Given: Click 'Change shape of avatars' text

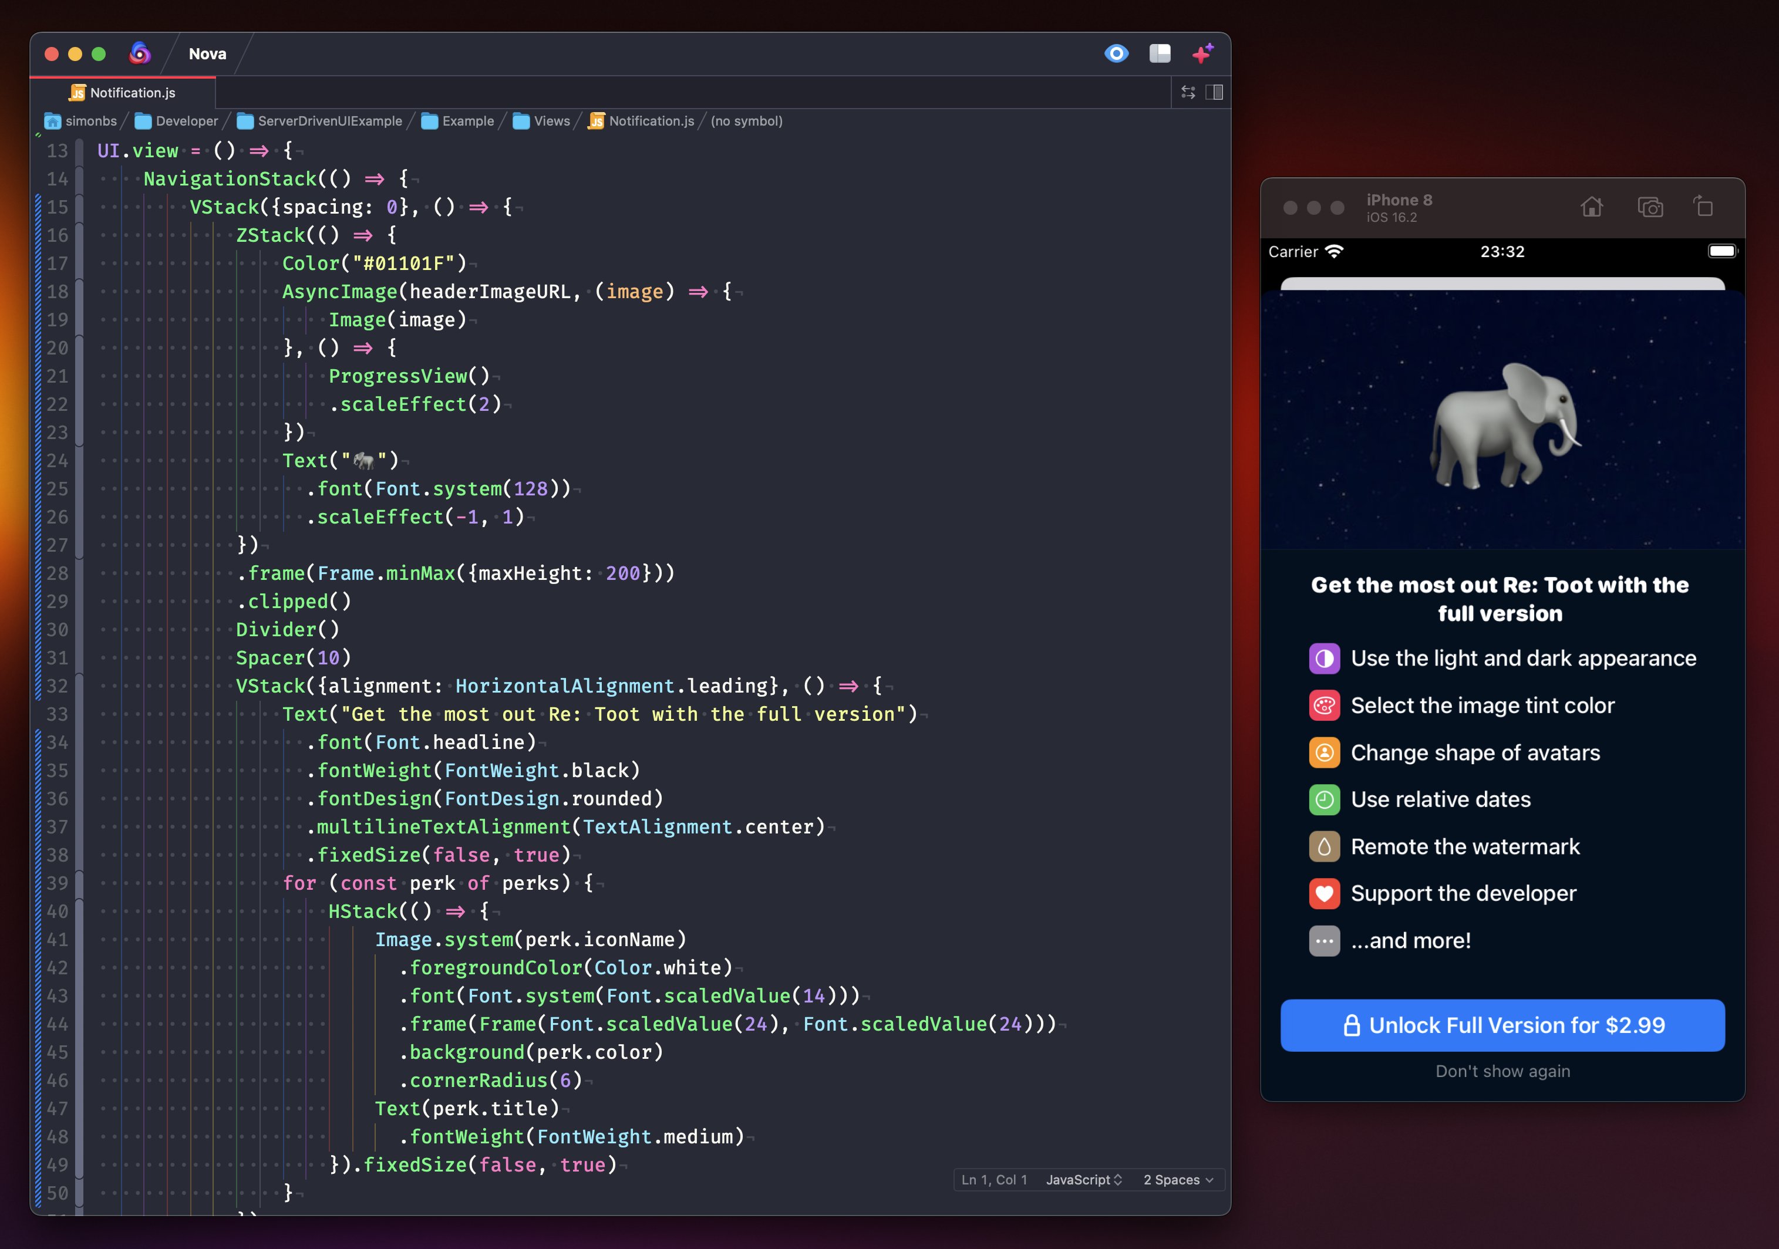Looking at the screenshot, I should click(1475, 752).
